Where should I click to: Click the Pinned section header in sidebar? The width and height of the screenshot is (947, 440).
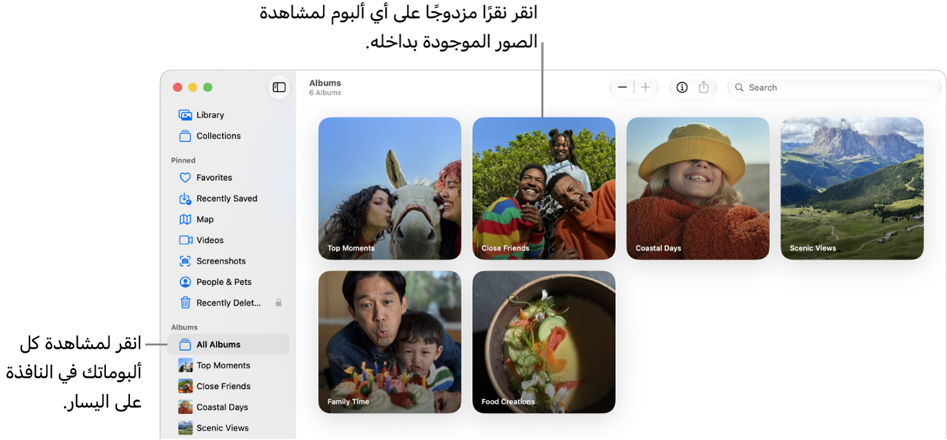point(183,161)
